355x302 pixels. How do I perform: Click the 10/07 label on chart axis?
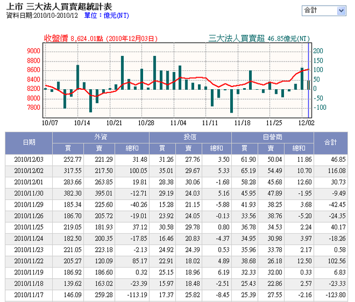pos(50,123)
